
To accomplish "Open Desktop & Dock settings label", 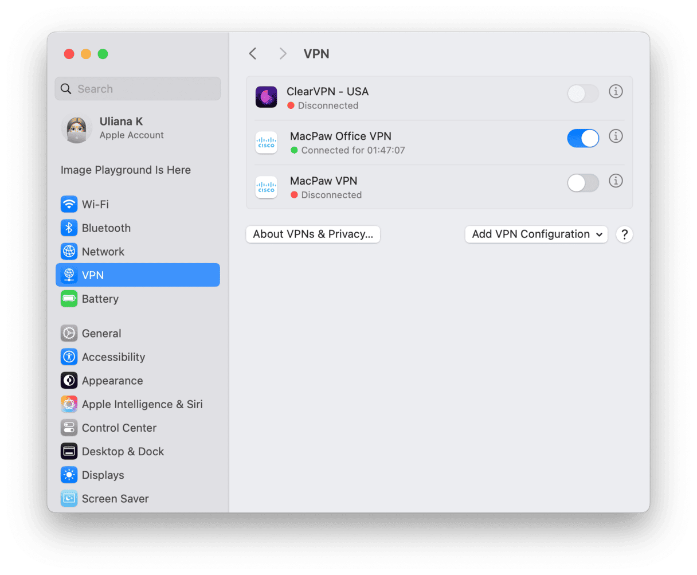I will point(123,451).
